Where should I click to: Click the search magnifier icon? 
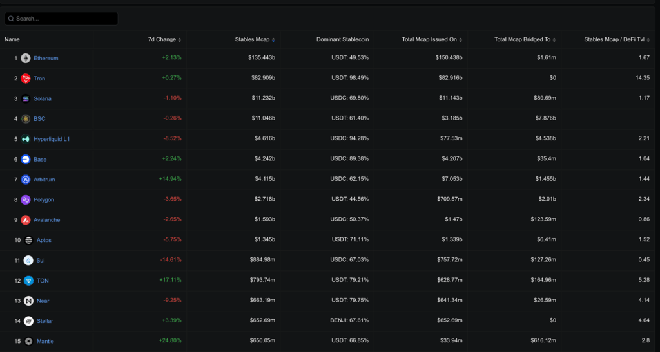[x=12, y=19]
